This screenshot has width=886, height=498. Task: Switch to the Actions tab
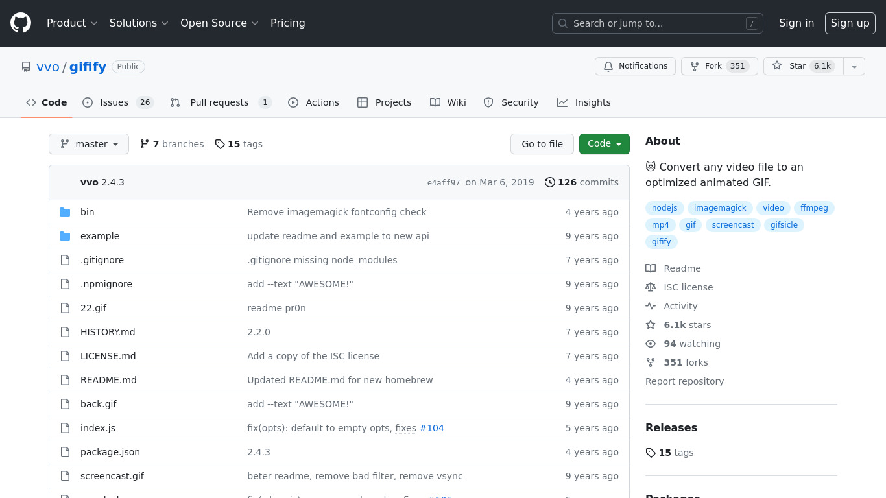[x=313, y=102]
